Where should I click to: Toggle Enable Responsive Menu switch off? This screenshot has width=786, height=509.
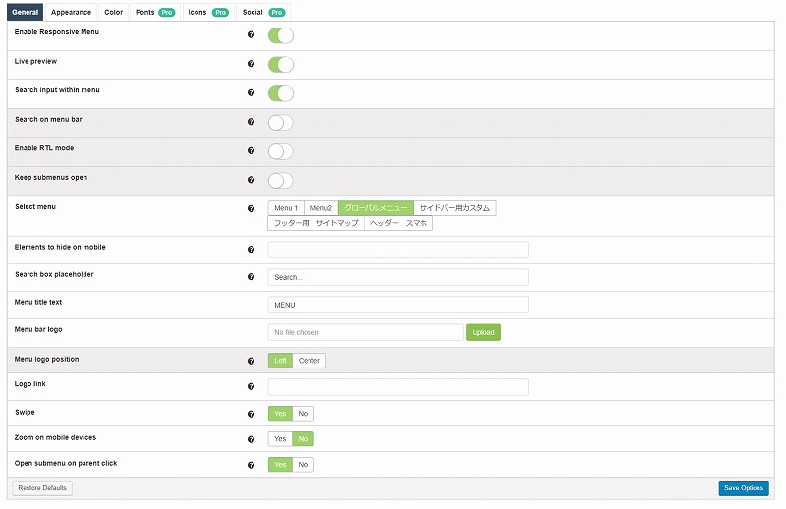[281, 36]
